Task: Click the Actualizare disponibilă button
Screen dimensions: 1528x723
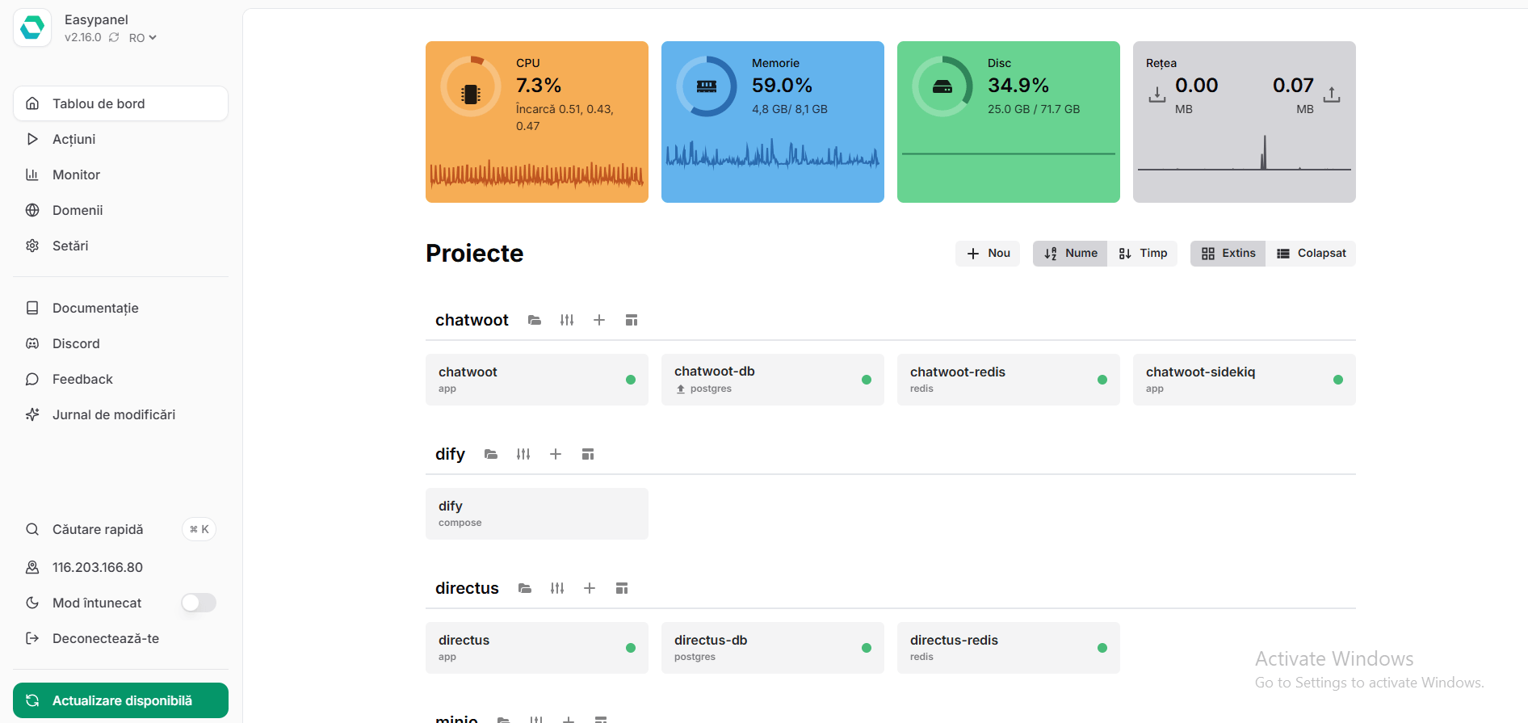Action: [x=120, y=700]
